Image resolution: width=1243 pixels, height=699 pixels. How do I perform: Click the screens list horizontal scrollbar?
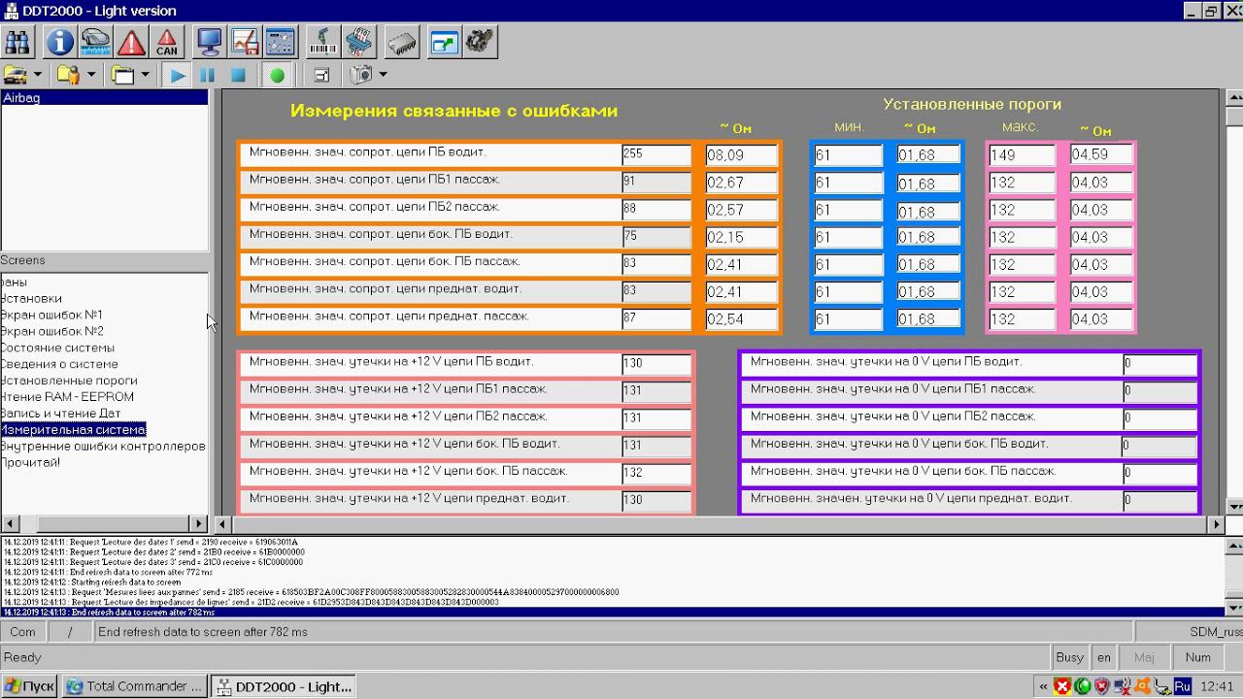pyautogui.click(x=104, y=523)
